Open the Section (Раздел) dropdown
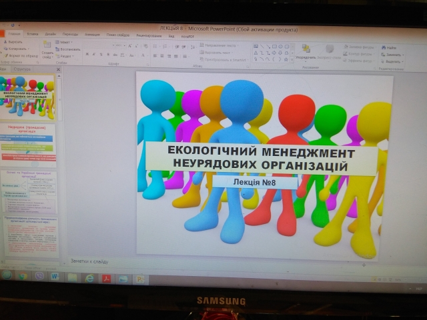 pyautogui.click(x=65, y=56)
